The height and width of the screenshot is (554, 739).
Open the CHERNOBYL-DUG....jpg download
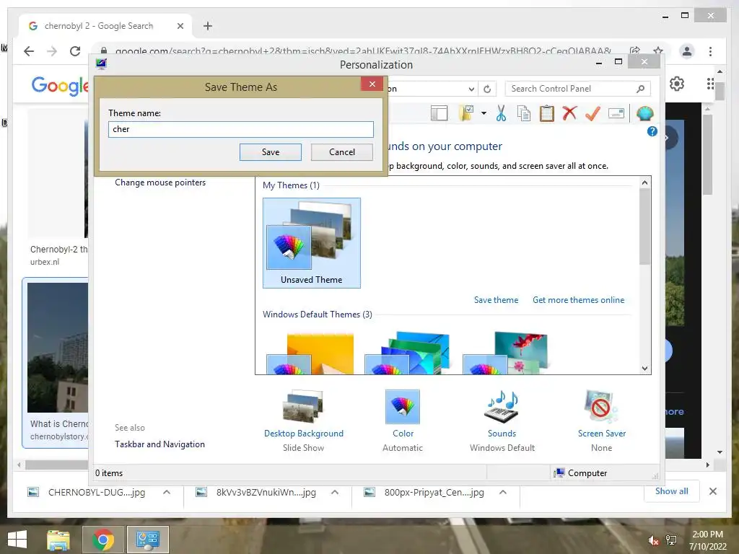click(x=97, y=492)
